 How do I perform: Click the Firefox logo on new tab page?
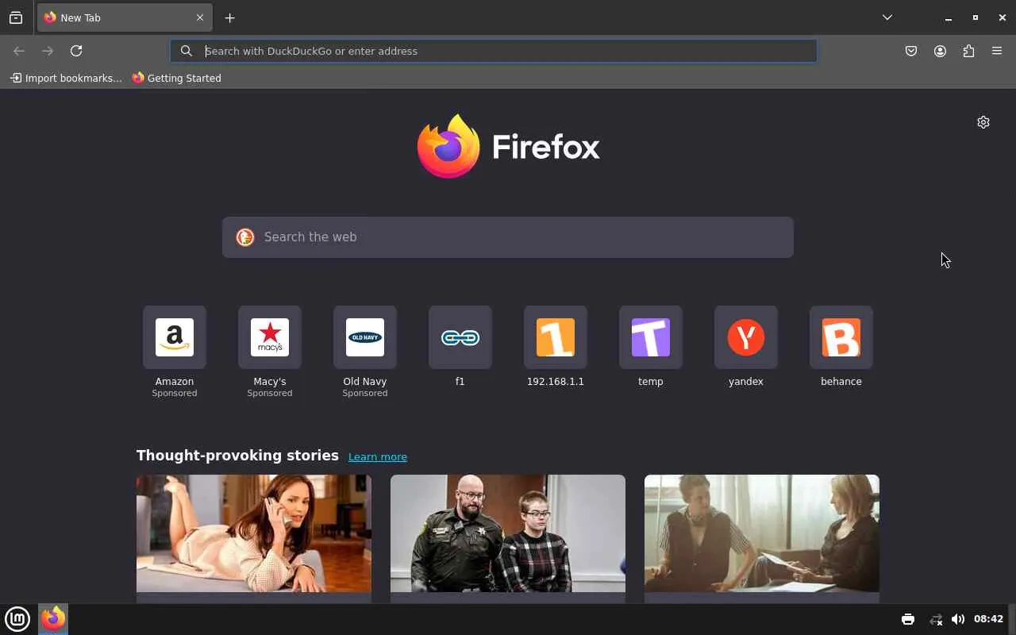point(508,146)
